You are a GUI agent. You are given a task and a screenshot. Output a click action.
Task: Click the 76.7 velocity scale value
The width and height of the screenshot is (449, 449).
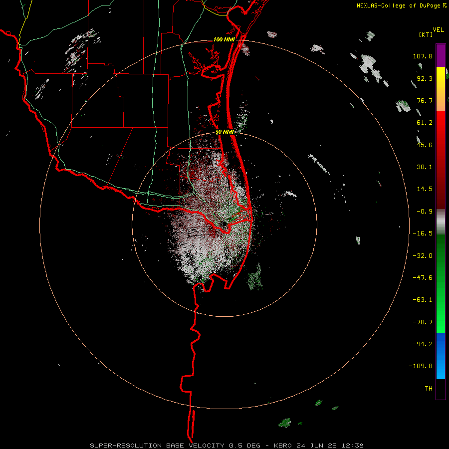[x=425, y=100]
